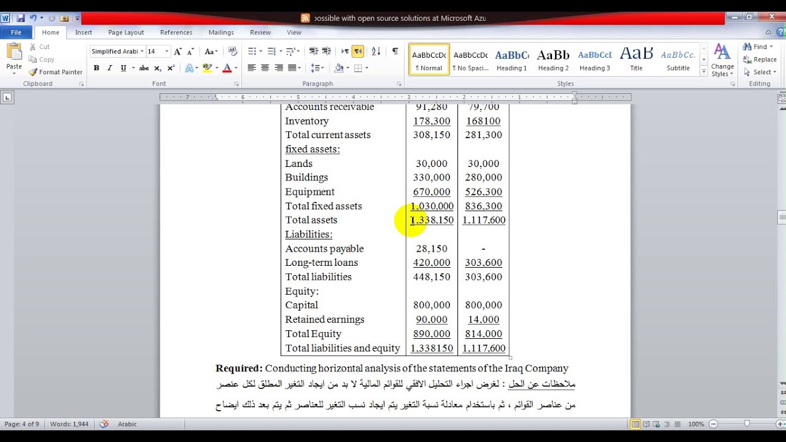This screenshot has width=786, height=442.
Task: Apply subscript formatting
Action: click(x=158, y=68)
